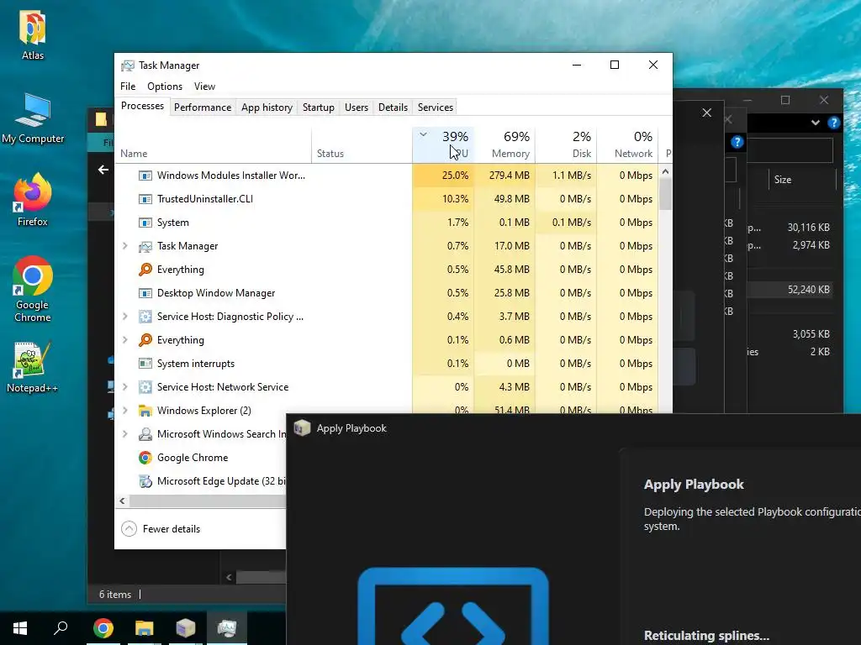This screenshot has width=861, height=645.
Task: Click System interrupts process icon
Action: [x=145, y=364]
